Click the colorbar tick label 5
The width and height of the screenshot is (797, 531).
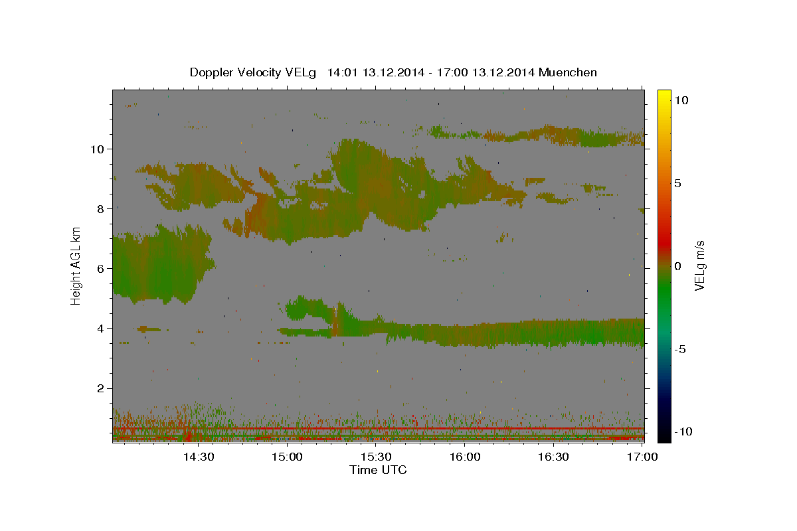coord(677,183)
